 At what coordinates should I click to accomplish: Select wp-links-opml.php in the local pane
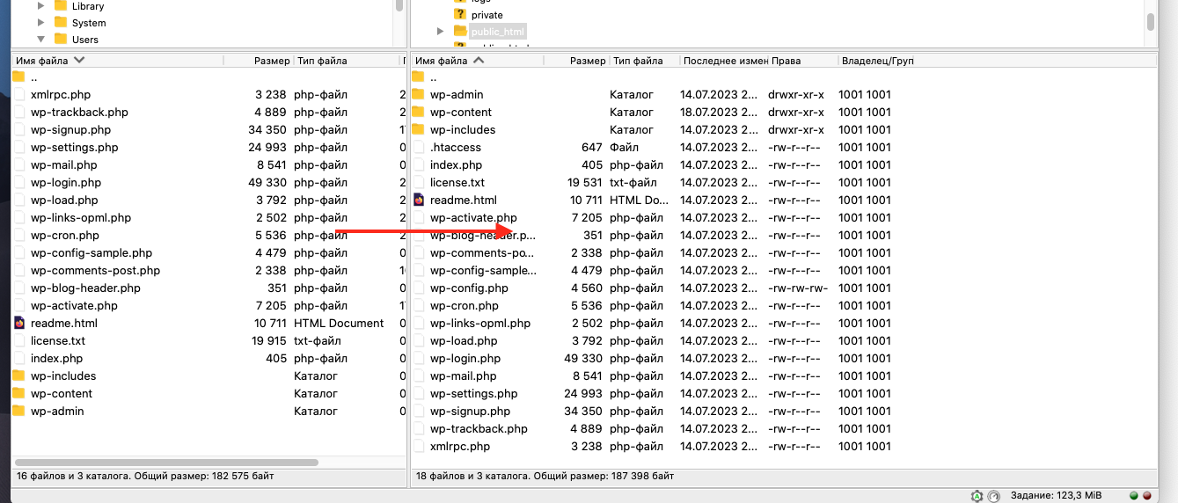pyautogui.click(x=81, y=217)
